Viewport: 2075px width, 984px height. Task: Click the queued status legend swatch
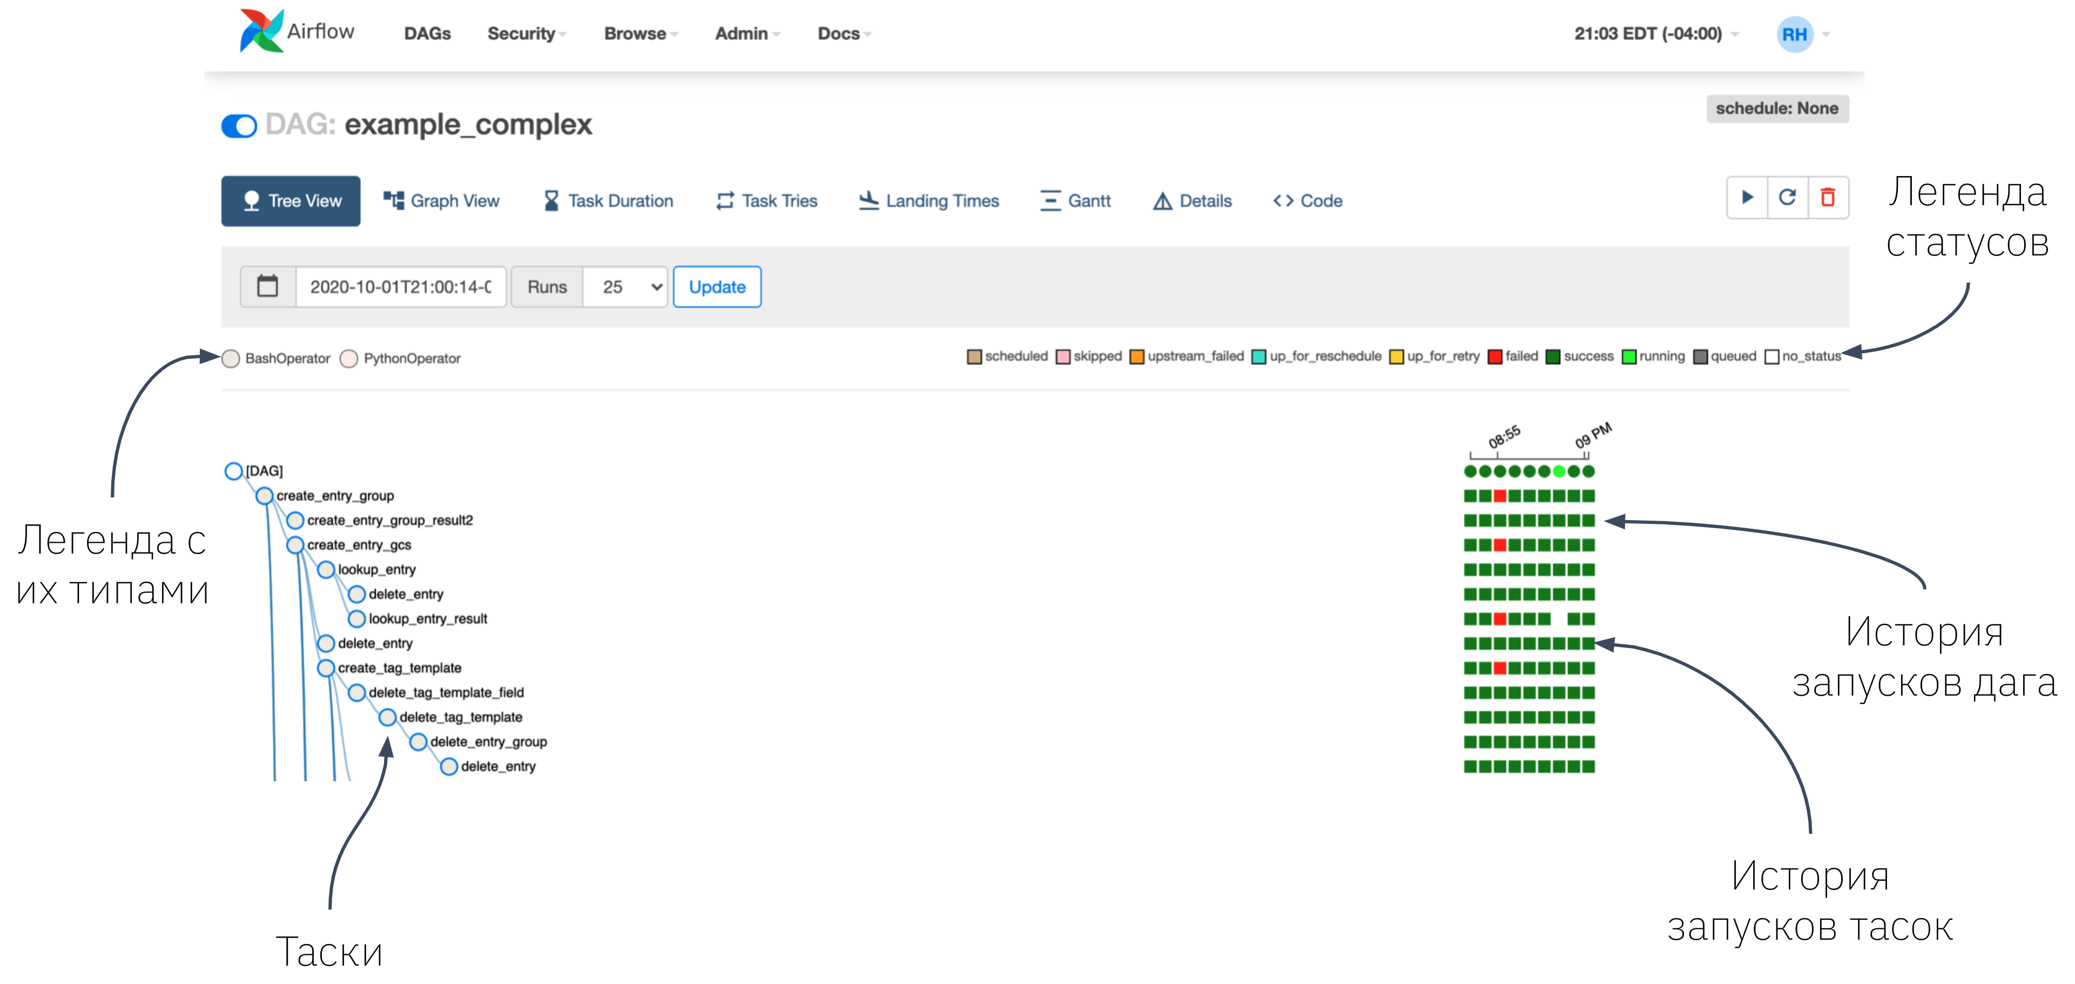pos(1700,357)
